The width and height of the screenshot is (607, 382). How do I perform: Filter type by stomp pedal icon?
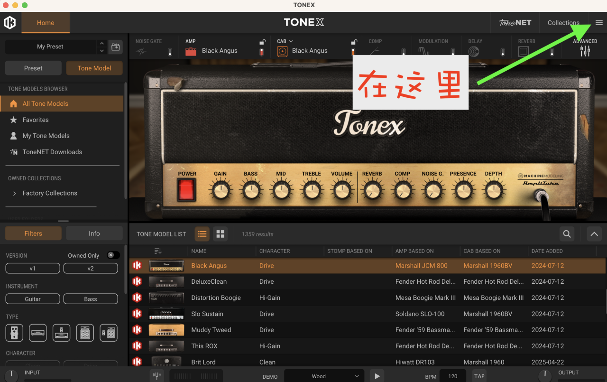tap(14, 333)
